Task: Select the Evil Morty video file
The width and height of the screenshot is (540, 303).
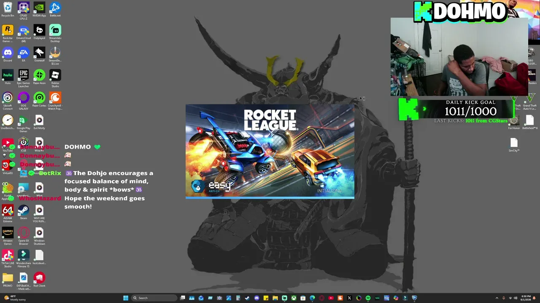Action: coord(39,121)
